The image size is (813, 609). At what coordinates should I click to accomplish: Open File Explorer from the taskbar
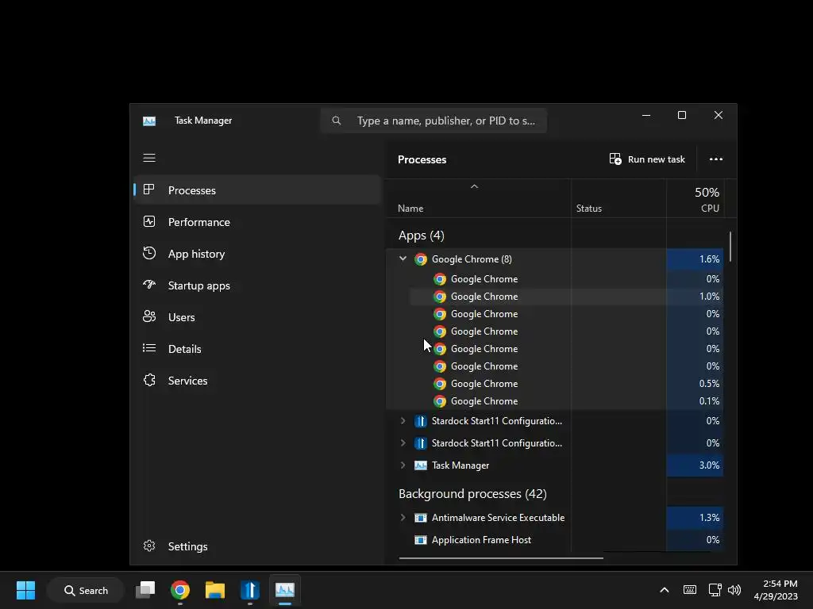click(x=214, y=590)
